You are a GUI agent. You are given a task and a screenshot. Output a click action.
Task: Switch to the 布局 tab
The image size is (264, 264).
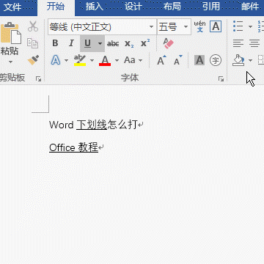click(x=172, y=7)
